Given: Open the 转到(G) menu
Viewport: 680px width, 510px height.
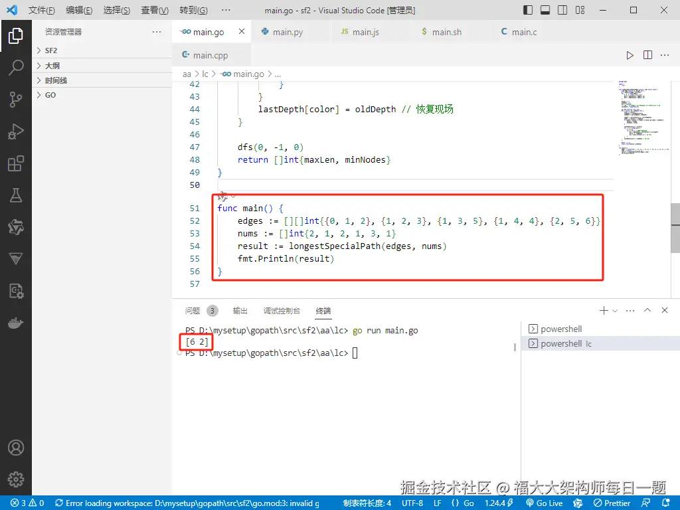Looking at the screenshot, I should pos(193,10).
